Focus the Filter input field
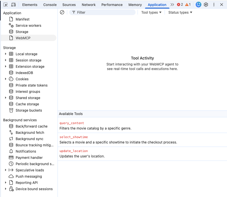 pyautogui.click(x=102, y=13)
